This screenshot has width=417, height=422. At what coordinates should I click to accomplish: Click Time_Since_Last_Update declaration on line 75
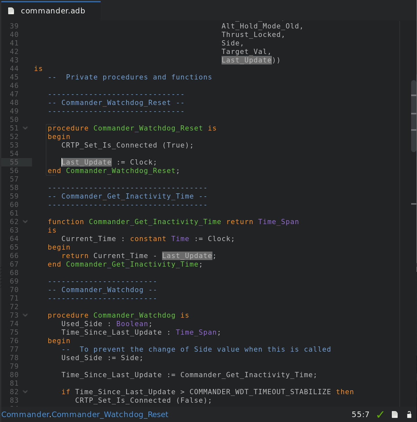(111, 332)
